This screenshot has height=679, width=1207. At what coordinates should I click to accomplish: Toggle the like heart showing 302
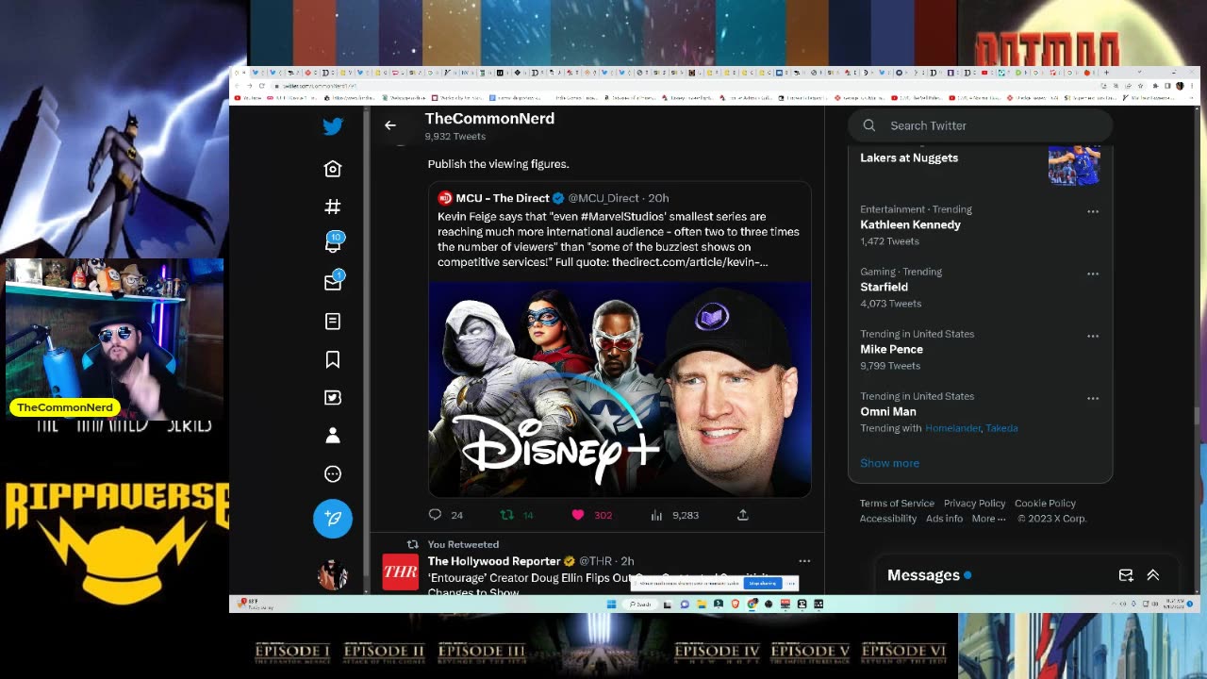coord(578,515)
